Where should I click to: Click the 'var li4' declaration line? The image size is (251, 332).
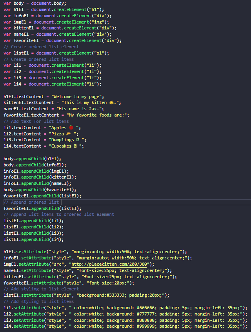pyautogui.click(x=53, y=84)
